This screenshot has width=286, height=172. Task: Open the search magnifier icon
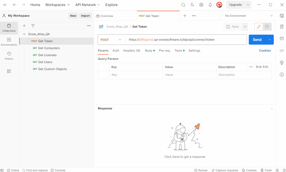pos(183,5)
